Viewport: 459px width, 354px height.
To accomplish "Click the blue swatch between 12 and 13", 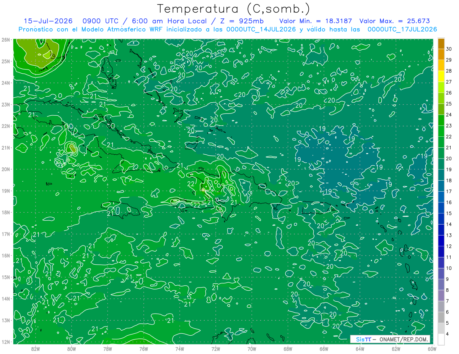I will tap(441, 241).
